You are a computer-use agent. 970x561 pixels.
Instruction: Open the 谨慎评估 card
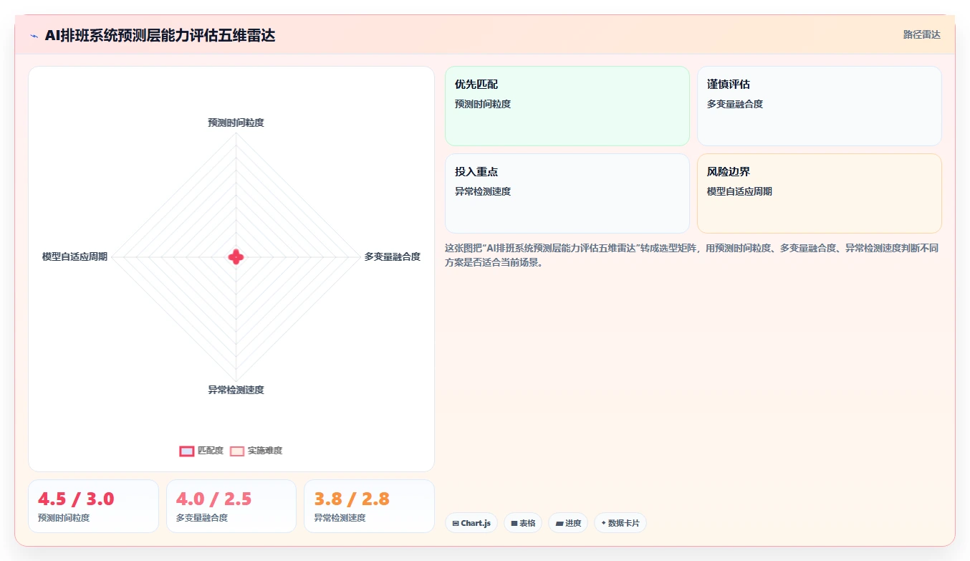[820, 106]
